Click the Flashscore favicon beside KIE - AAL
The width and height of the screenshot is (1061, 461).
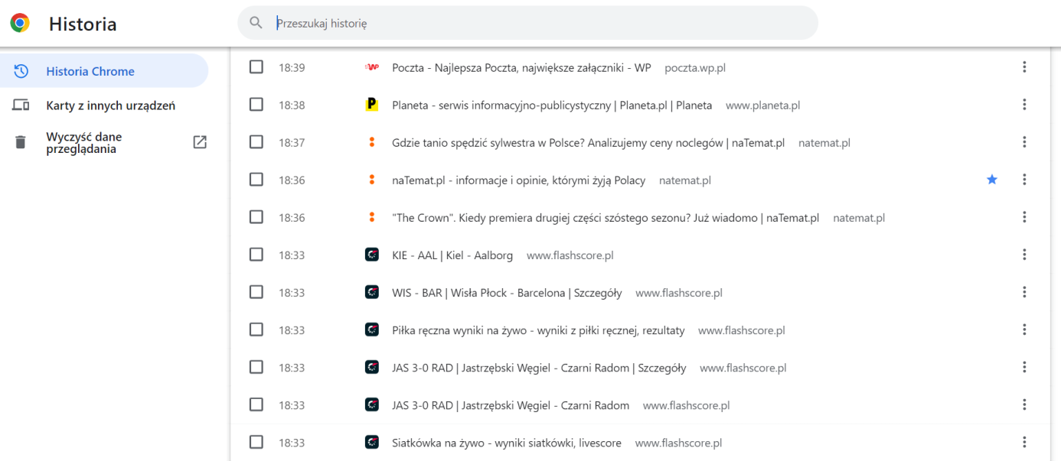[372, 255]
